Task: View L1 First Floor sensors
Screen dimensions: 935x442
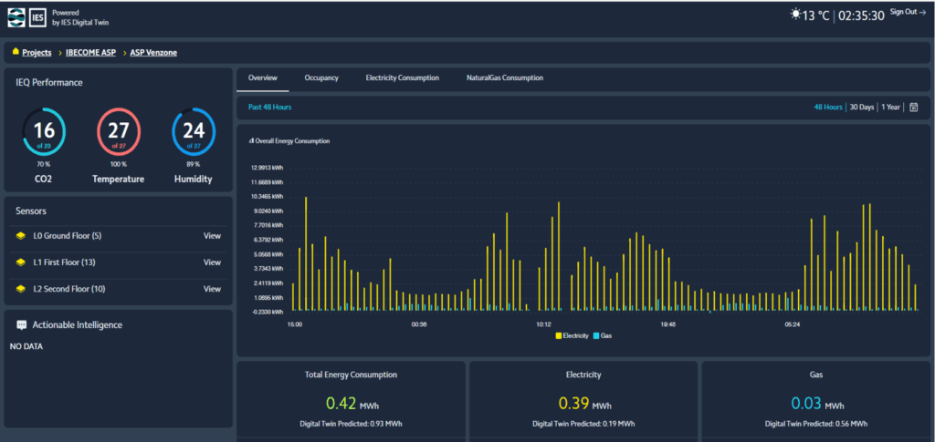Action: point(212,262)
